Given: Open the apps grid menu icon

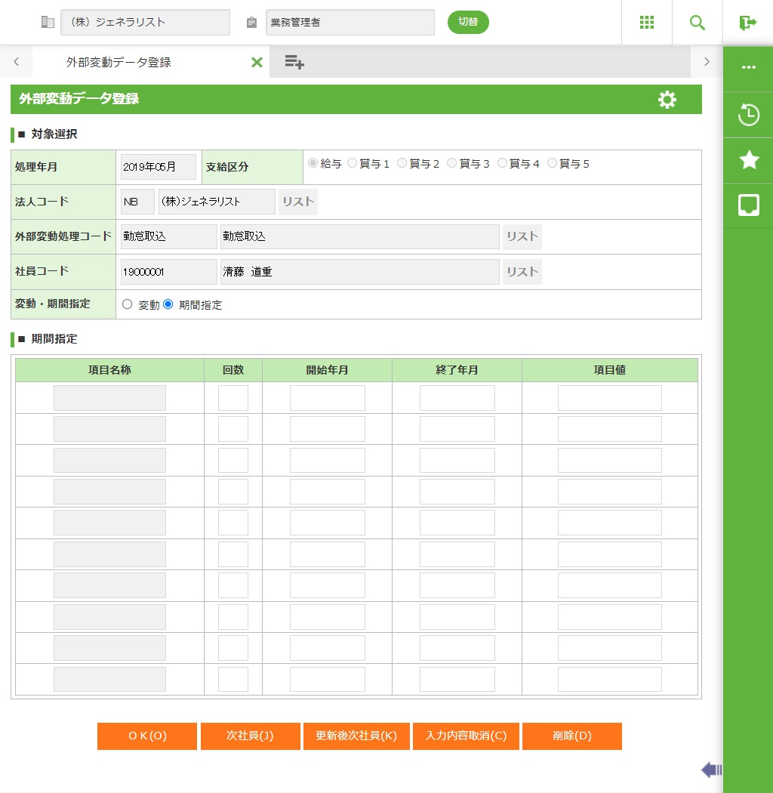Looking at the screenshot, I should click(646, 23).
